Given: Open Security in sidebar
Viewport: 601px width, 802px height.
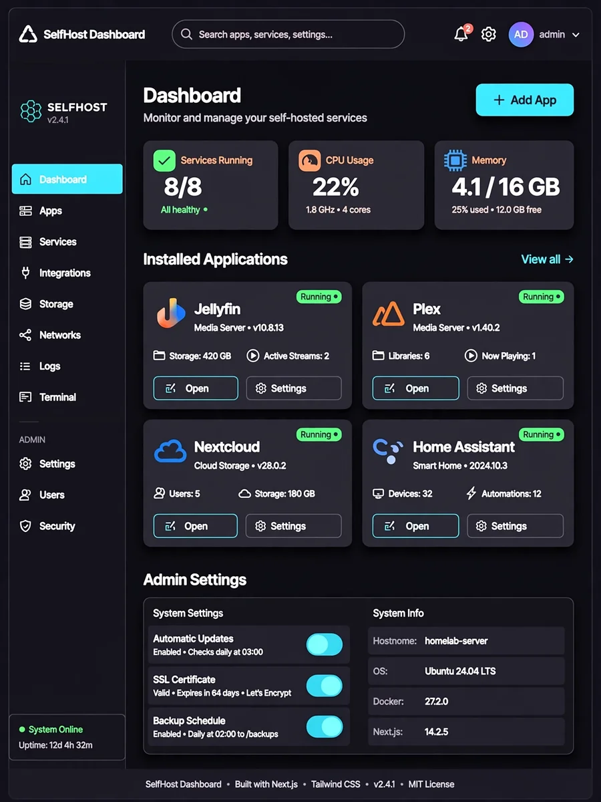Looking at the screenshot, I should tap(67, 526).
